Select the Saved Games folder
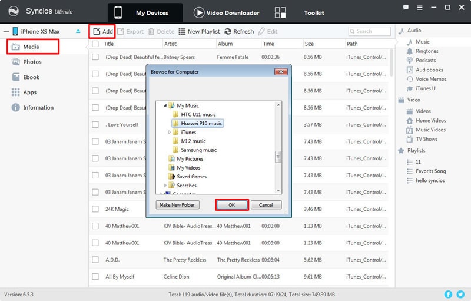The height and width of the screenshot is (301, 471). (187, 176)
